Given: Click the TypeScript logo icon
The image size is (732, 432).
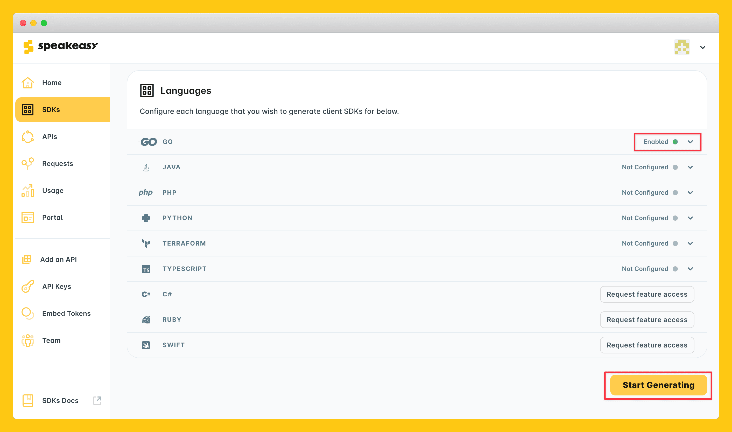Looking at the screenshot, I should 146,269.
